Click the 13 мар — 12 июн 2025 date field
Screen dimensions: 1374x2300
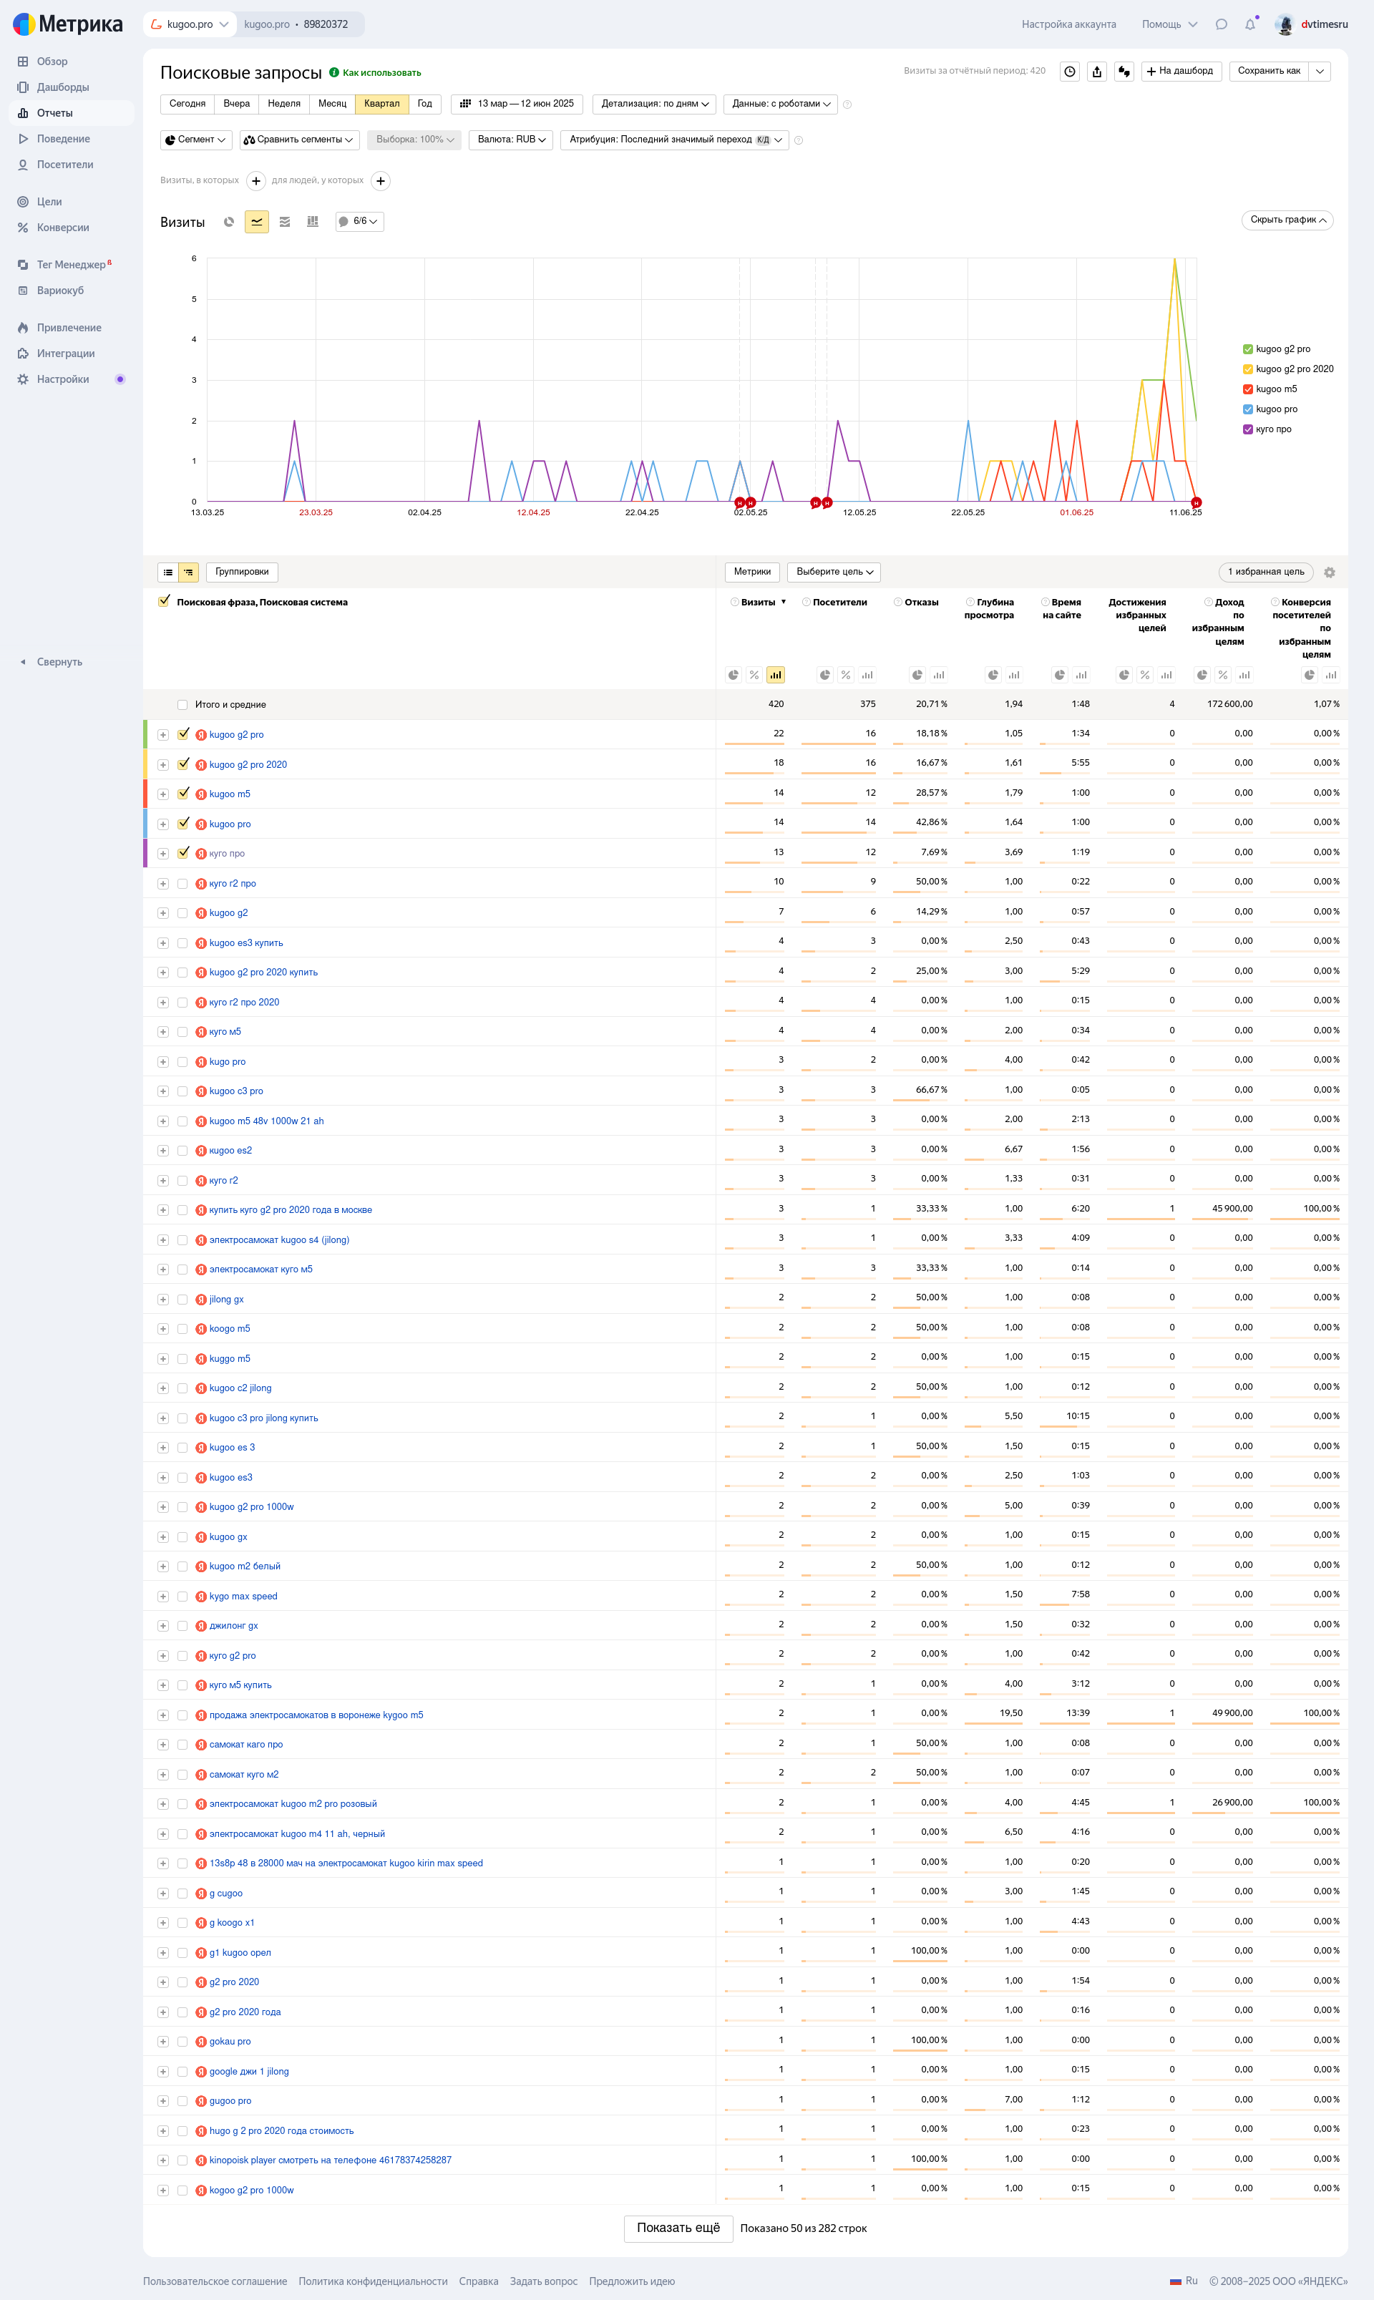(517, 104)
